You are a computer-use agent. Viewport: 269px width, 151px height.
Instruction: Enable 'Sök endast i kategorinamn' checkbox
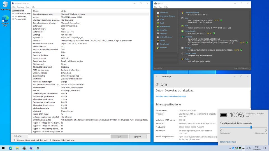[51, 140]
